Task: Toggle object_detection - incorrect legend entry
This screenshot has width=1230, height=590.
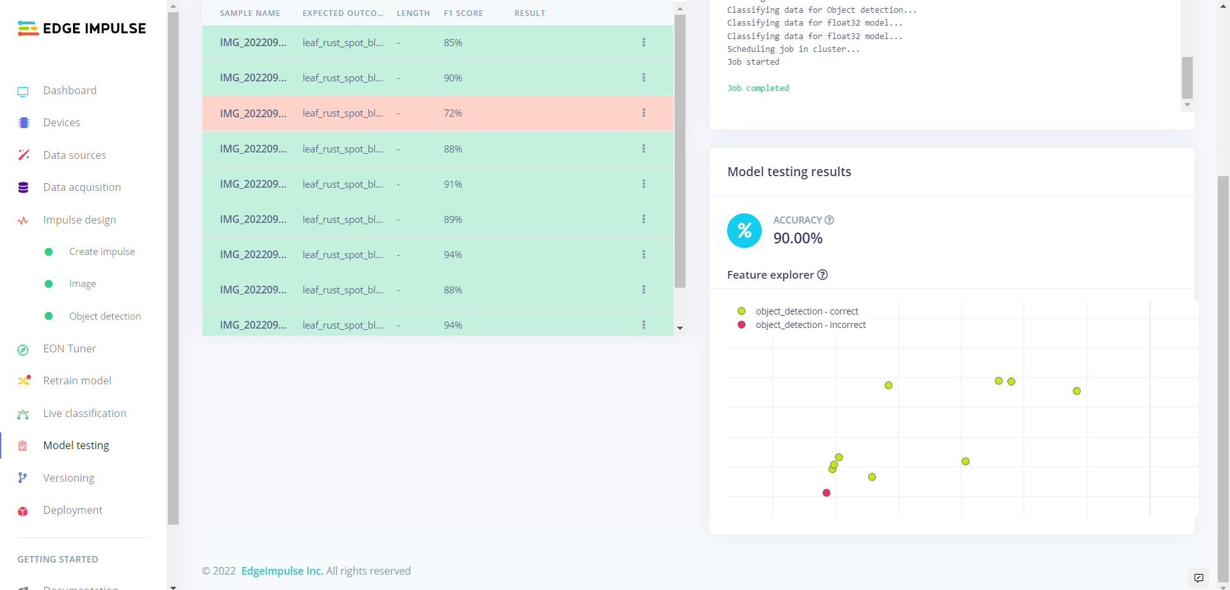Action: pos(810,325)
